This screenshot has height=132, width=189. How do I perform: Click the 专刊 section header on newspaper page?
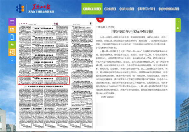[56, 24]
